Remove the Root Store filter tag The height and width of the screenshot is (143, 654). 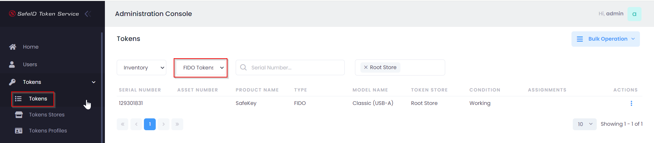click(x=366, y=68)
